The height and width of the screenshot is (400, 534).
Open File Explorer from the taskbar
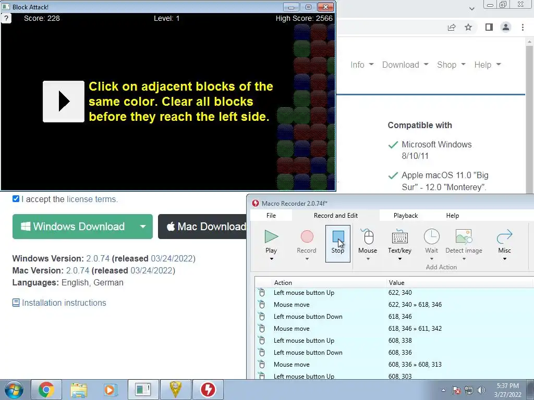point(79,390)
